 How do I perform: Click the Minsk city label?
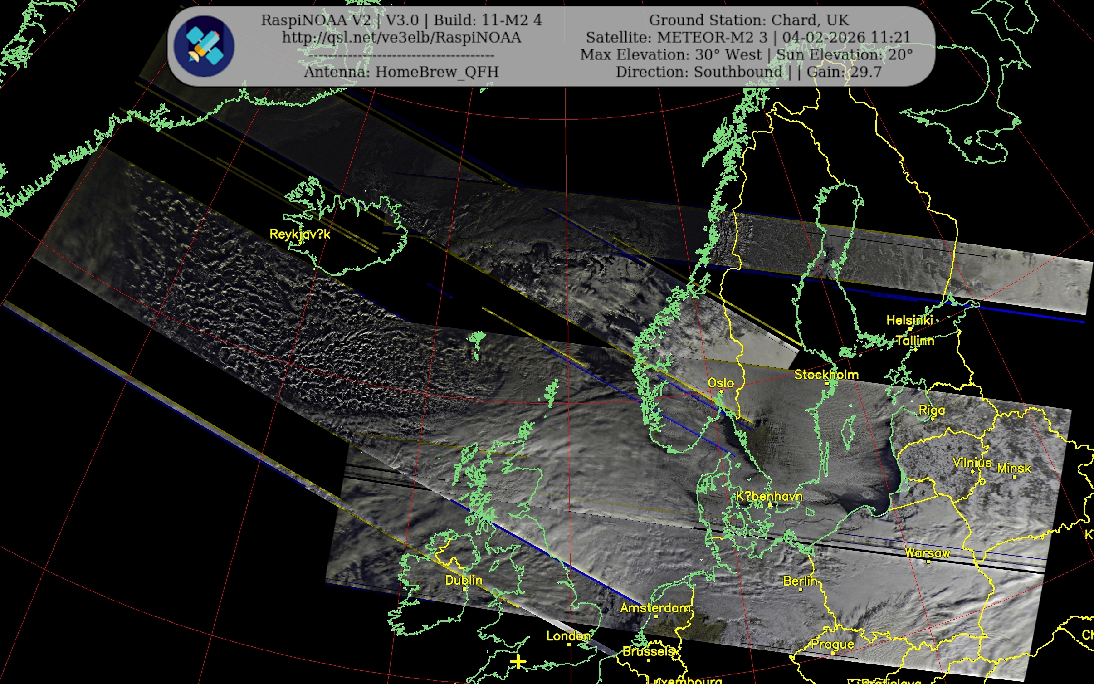coord(1014,468)
